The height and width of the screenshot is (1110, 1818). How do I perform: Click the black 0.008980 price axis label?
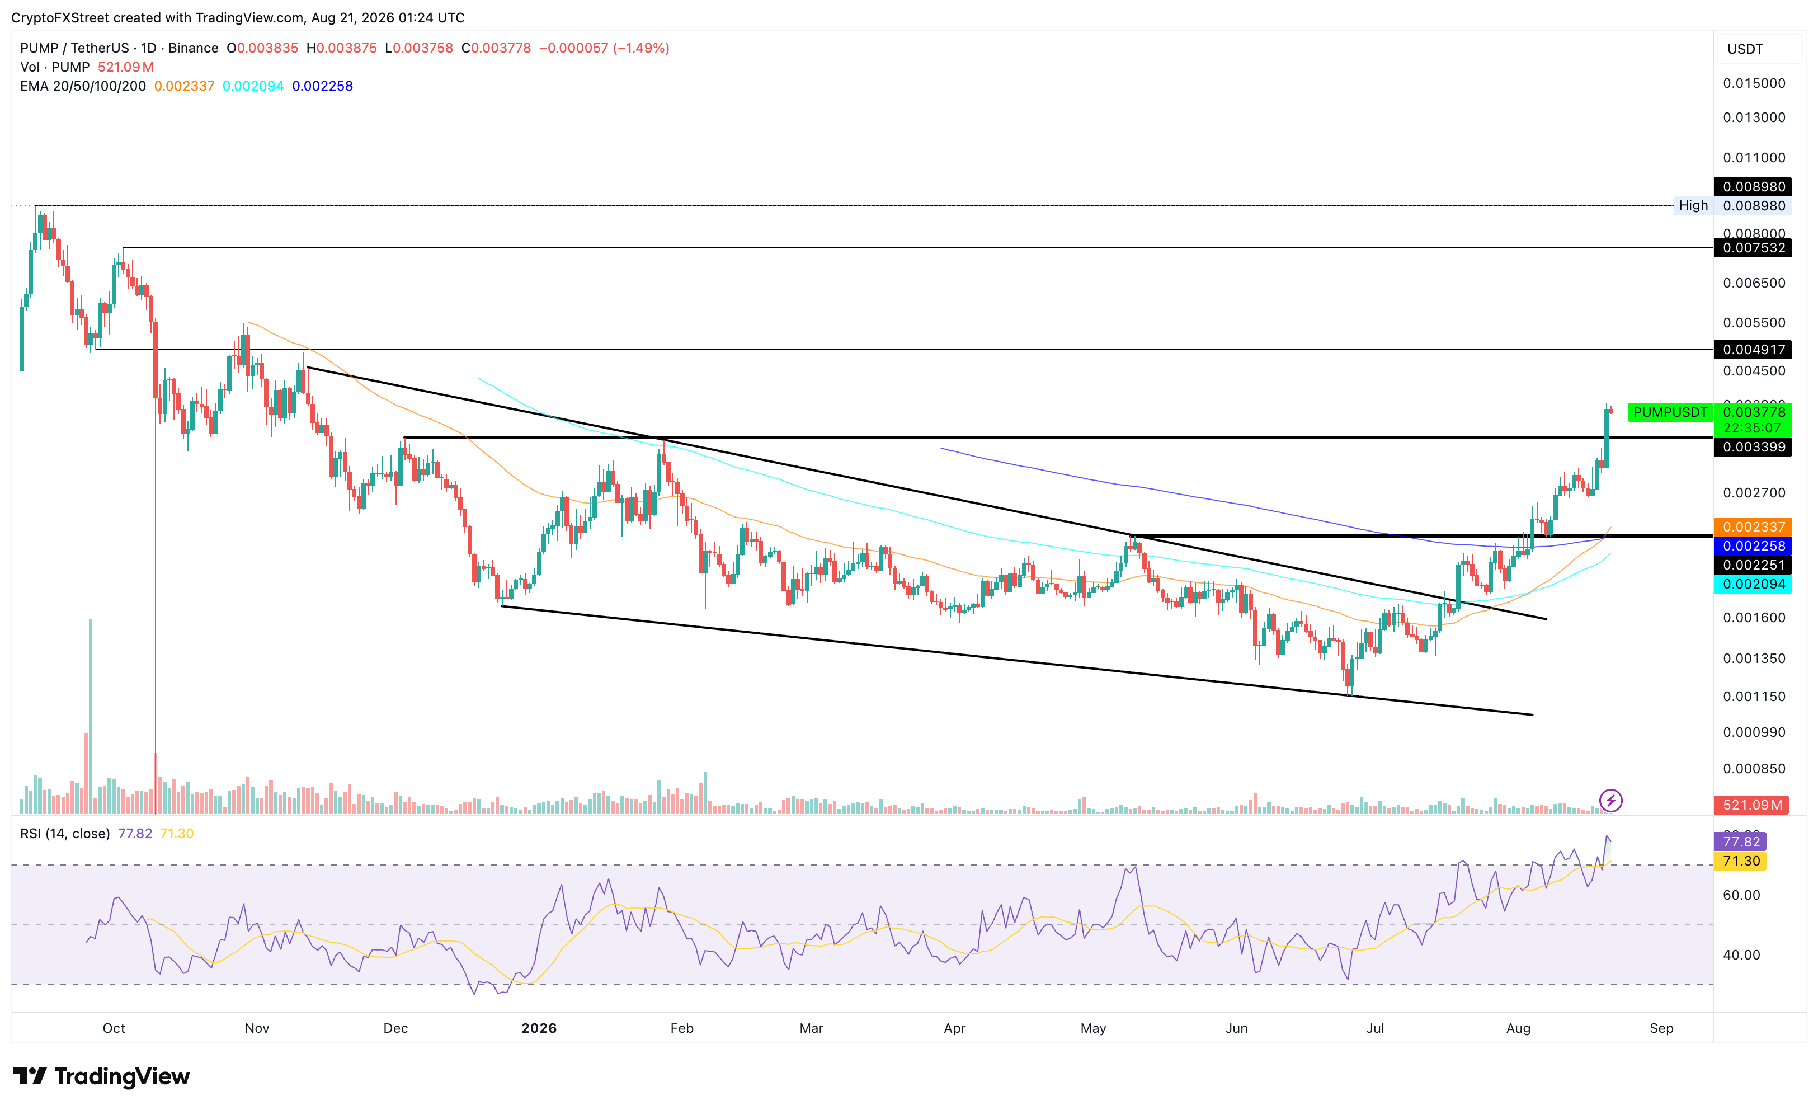click(x=1753, y=187)
